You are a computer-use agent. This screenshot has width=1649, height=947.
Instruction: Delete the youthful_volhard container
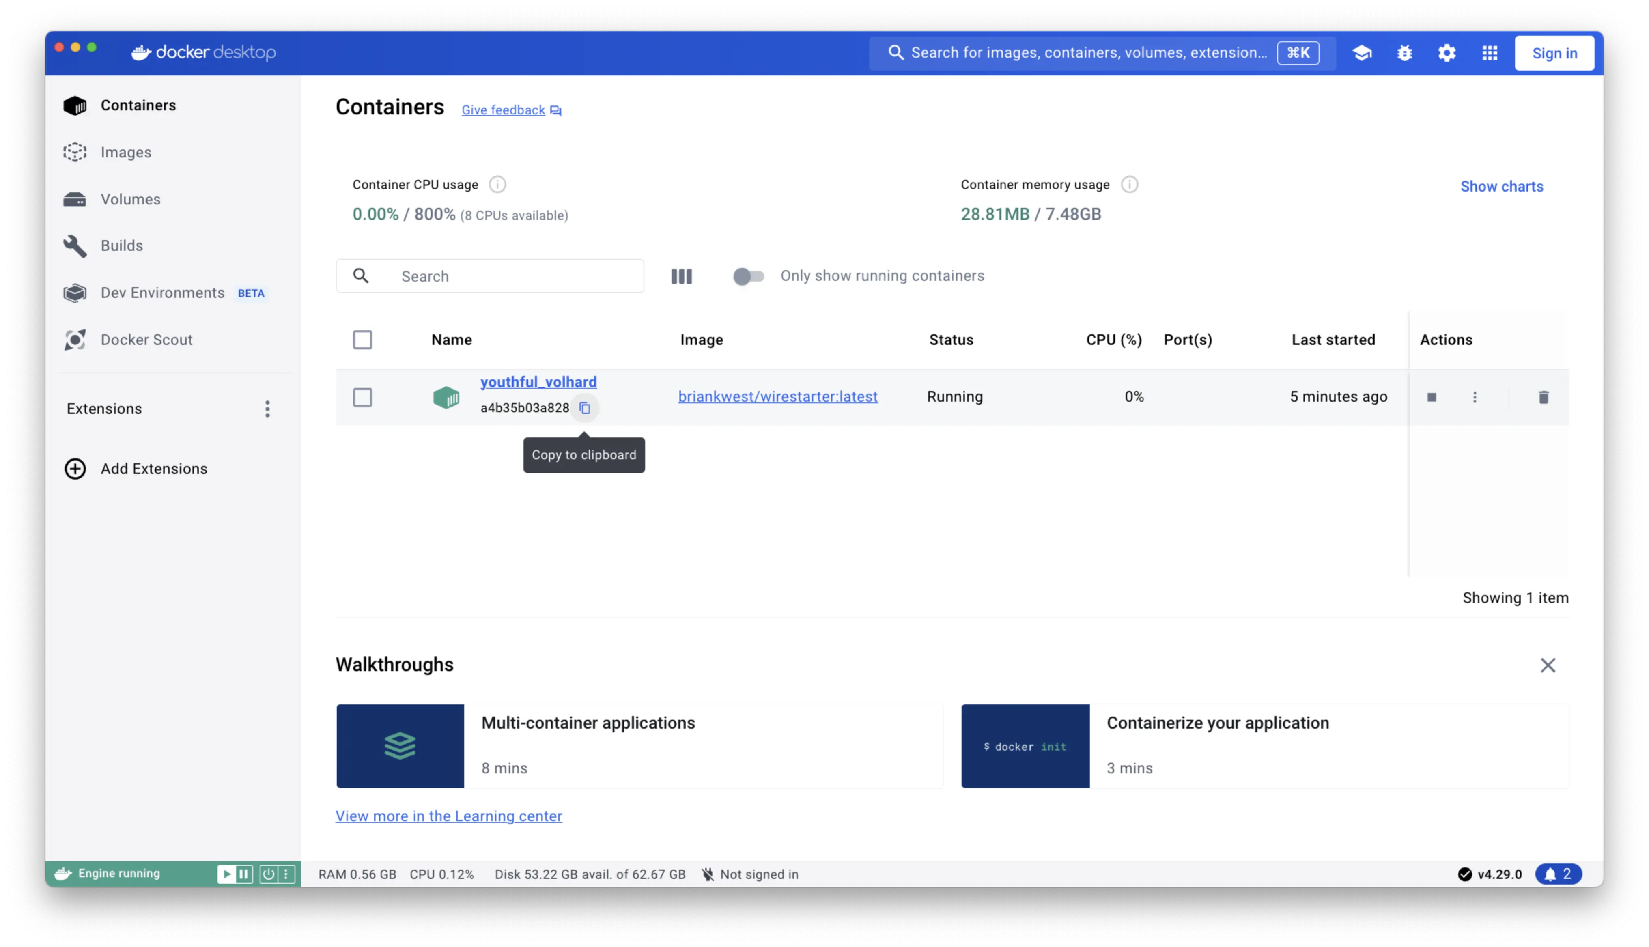pyautogui.click(x=1544, y=397)
